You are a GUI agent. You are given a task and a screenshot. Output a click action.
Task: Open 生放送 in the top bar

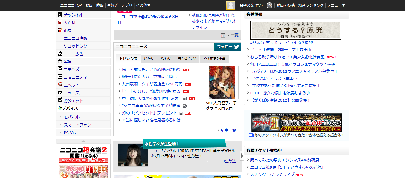pyautogui.click(x=113, y=5)
